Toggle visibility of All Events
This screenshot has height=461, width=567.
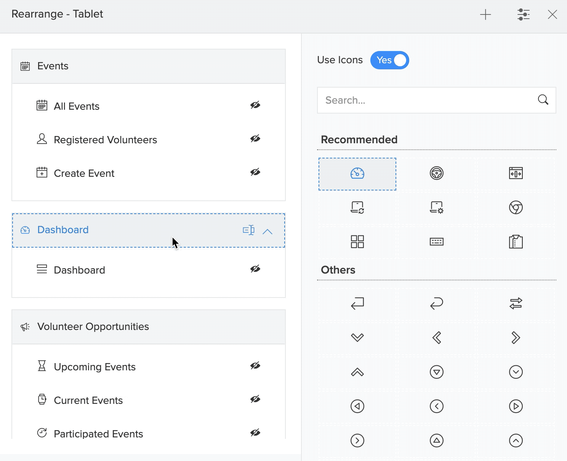point(255,105)
